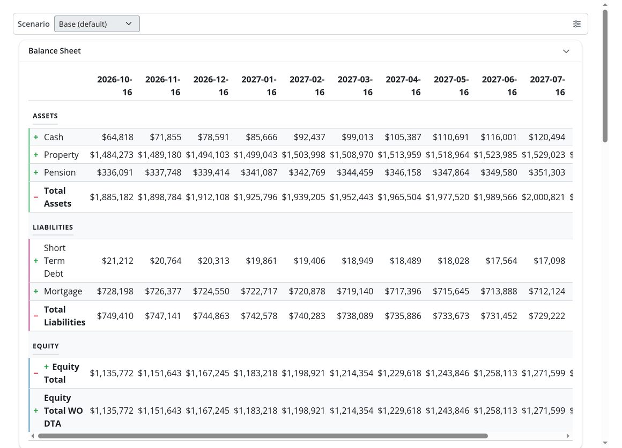This screenshot has width=622, height=448.
Task: Select the 2027-06-16 column header
Action: 499,86
